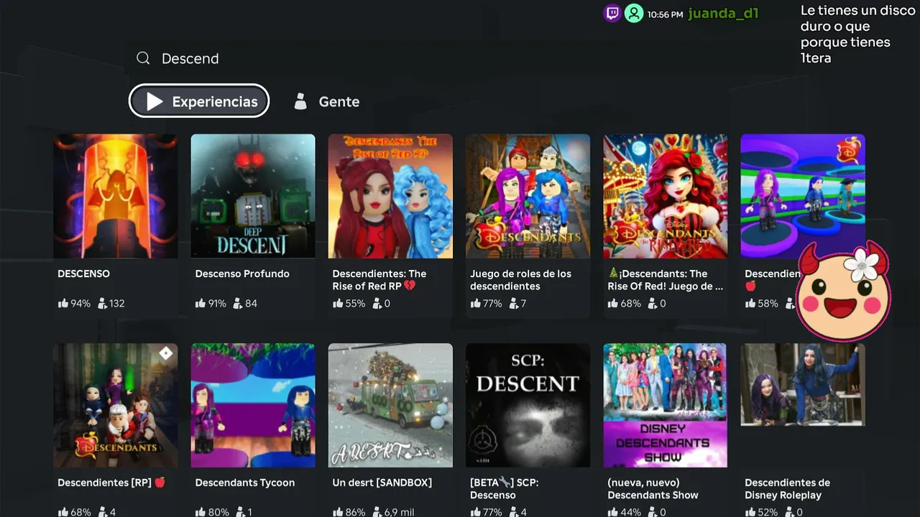
Task: Click the 10:56 PM clock
Action: [665, 14]
